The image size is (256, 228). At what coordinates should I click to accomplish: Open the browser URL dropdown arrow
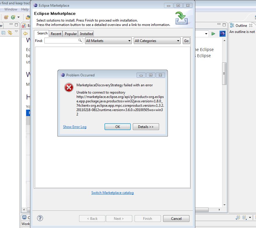coord(206,34)
